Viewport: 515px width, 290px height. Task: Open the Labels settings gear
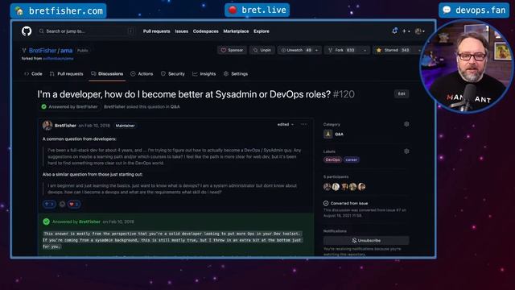tap(406, 151)
